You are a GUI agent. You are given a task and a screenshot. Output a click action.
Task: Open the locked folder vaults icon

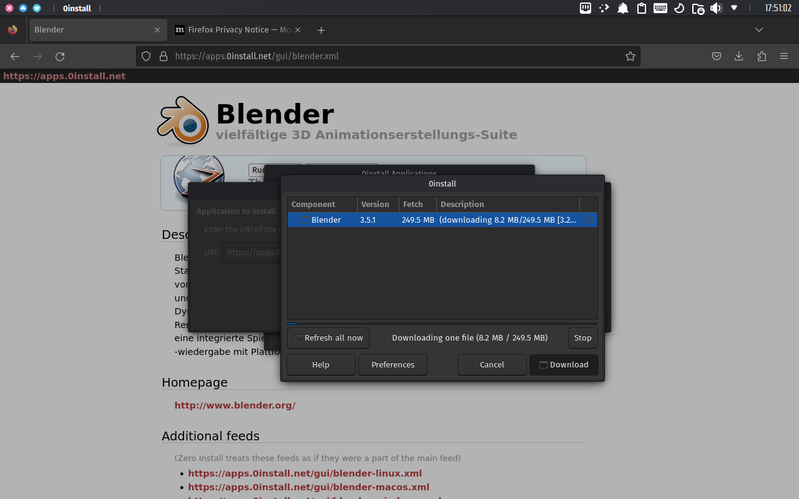click(x=698, y=8)
